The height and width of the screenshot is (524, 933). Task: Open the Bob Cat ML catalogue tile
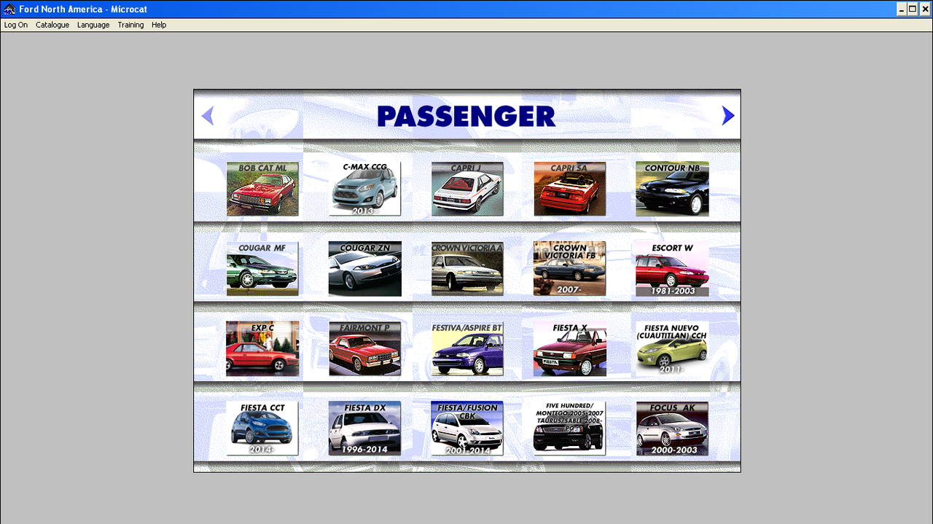pos(262,189)
